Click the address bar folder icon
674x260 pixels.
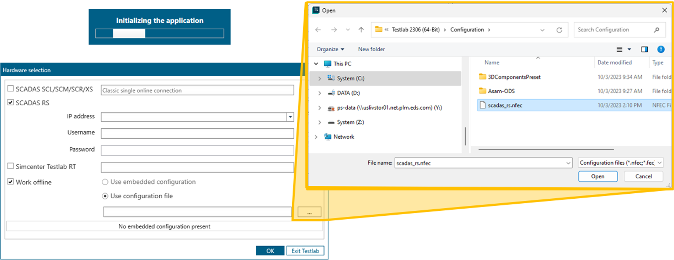coord(379,29)
